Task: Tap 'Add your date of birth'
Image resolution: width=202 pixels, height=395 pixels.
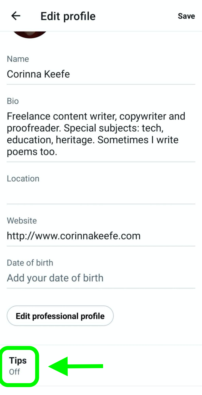Action: pyautogui.click(x=55, y=278)
